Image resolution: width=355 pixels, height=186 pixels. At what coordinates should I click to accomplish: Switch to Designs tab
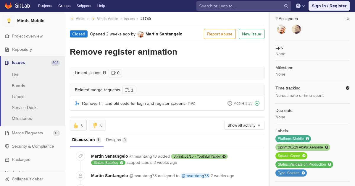coord(117,140)
